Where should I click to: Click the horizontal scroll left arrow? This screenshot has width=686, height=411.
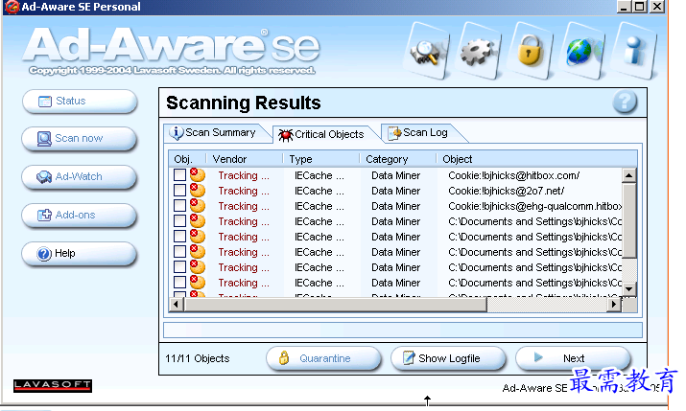(177, 304)
